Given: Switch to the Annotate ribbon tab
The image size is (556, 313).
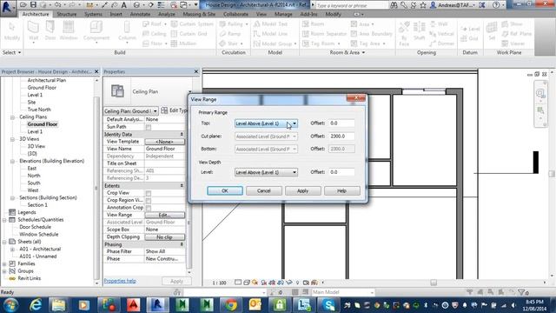Looking at the screenshot, I should (140, 14).
